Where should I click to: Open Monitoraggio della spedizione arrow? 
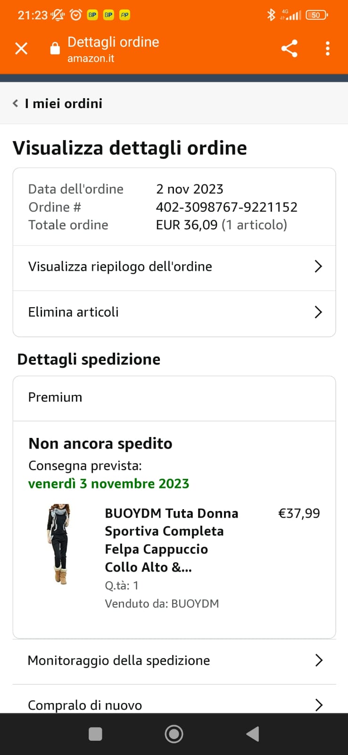click(x=319, y=660)
